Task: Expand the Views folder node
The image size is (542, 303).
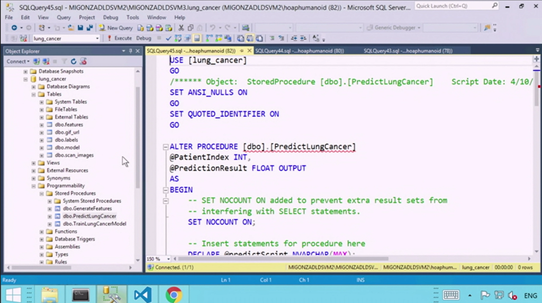Action: pyautogui.click(x=33, y=163)
